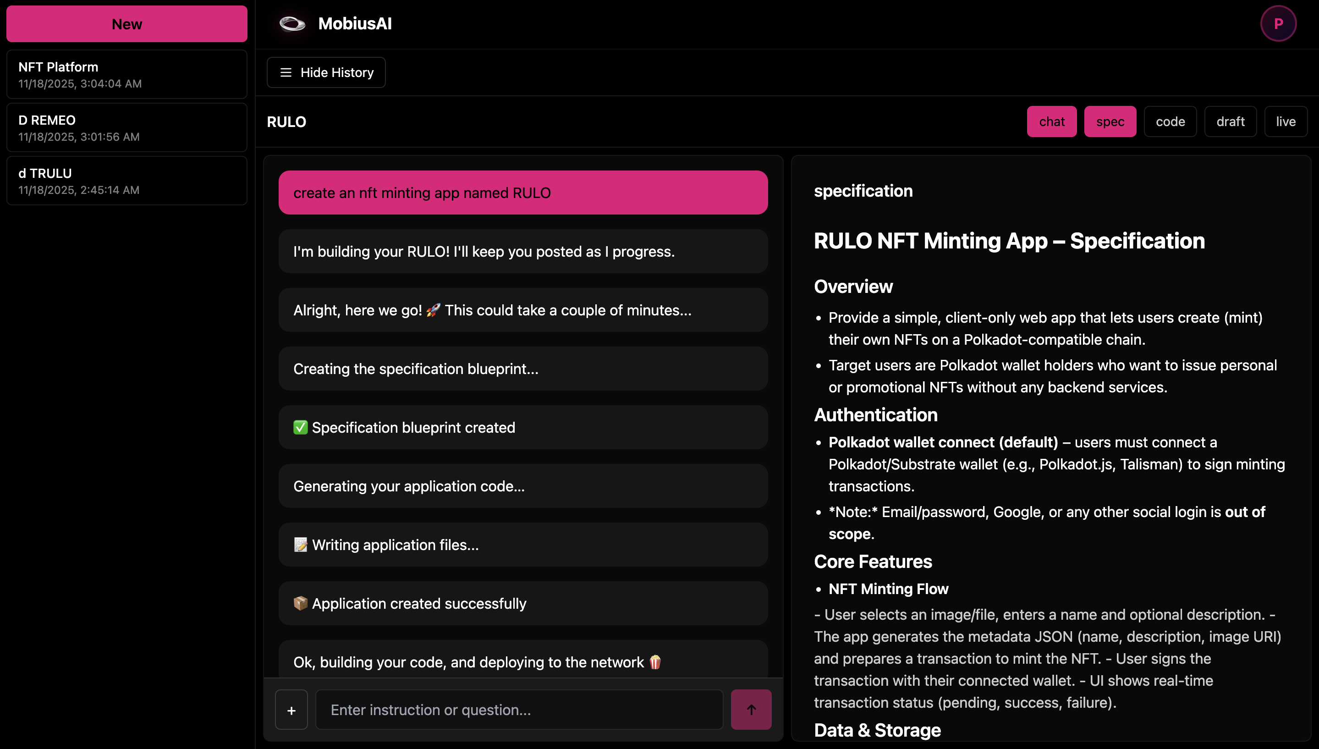The image size is (1319, 749).
Task: Switch on the draft tab
Action: [x=1230, y=121]
